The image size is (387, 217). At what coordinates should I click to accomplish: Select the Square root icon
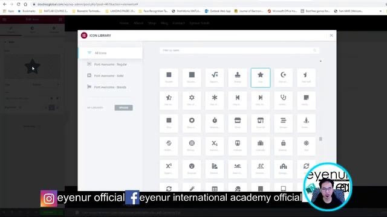click(x=215, y=78)
